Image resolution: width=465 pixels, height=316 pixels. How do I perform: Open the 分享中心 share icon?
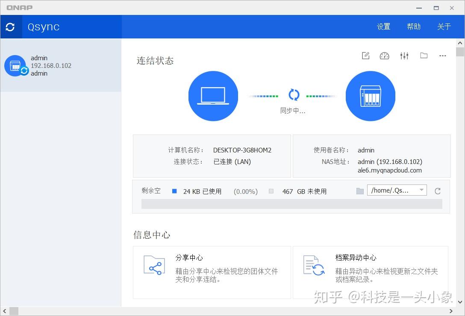pos(154,265)
